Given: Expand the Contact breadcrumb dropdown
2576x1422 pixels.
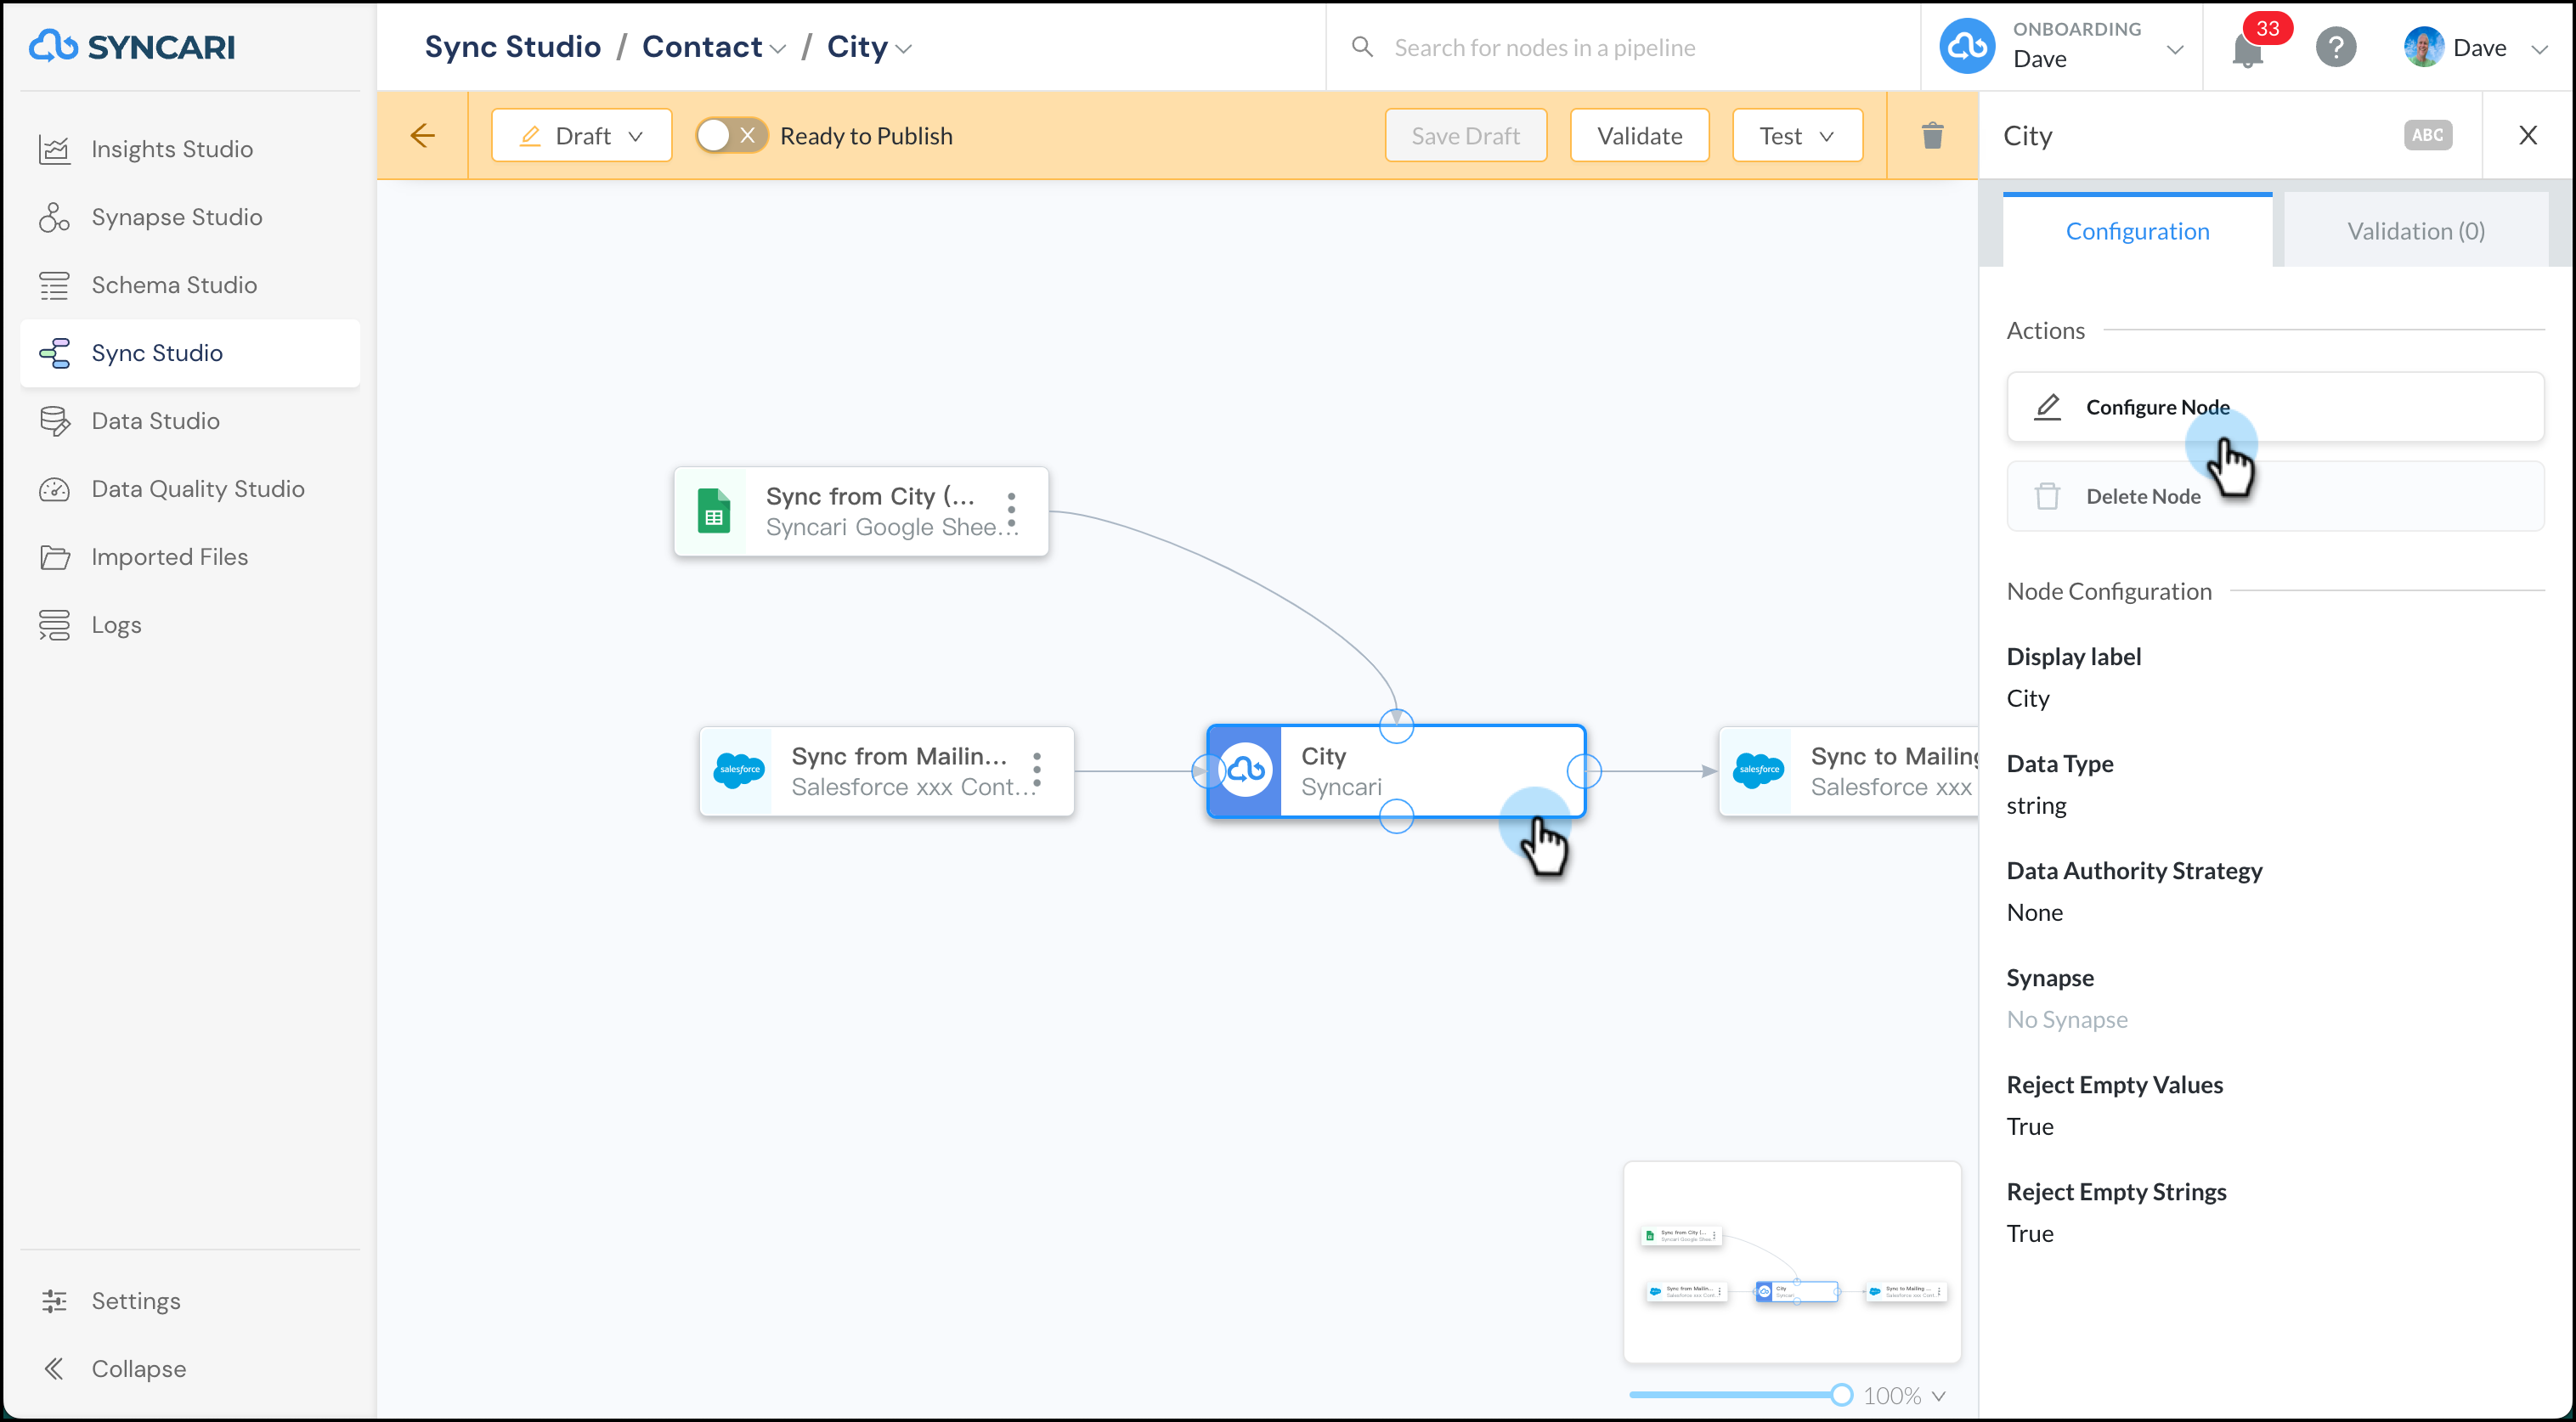Looking at the screenshot, I should pos(778,49).
